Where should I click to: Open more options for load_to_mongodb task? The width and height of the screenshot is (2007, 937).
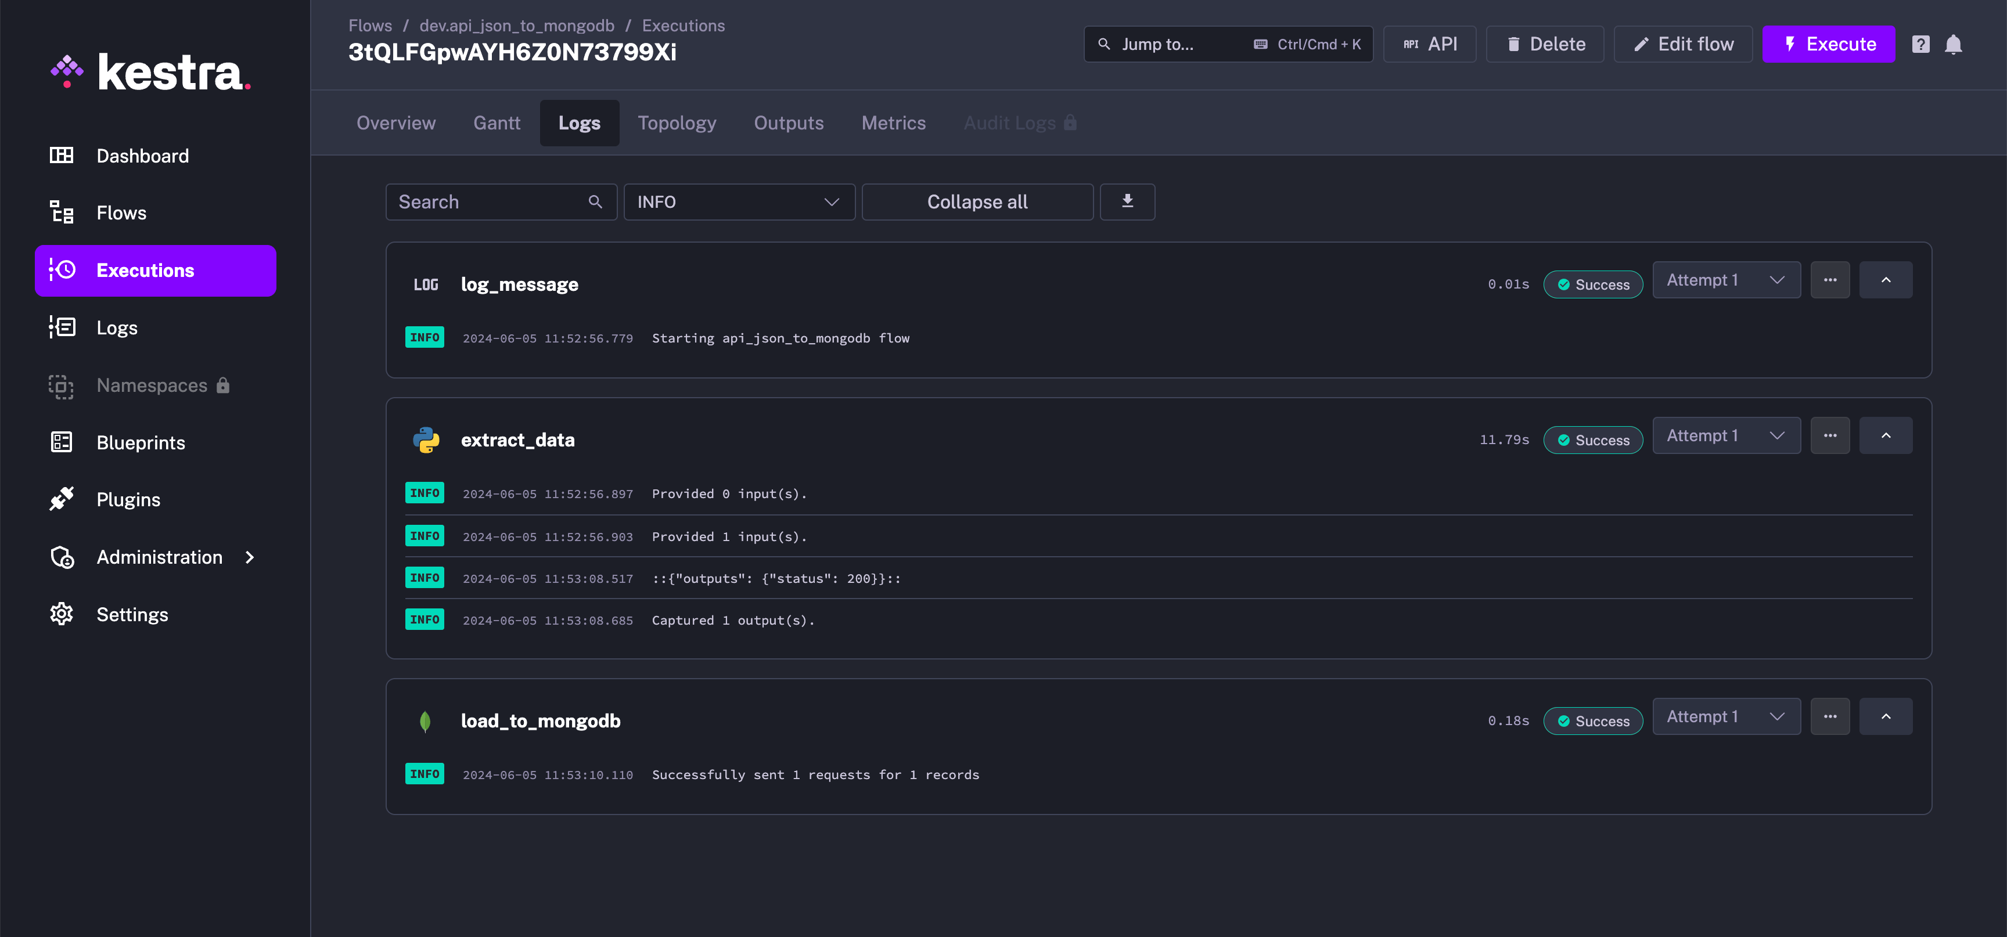click(x=1830, y=716)
